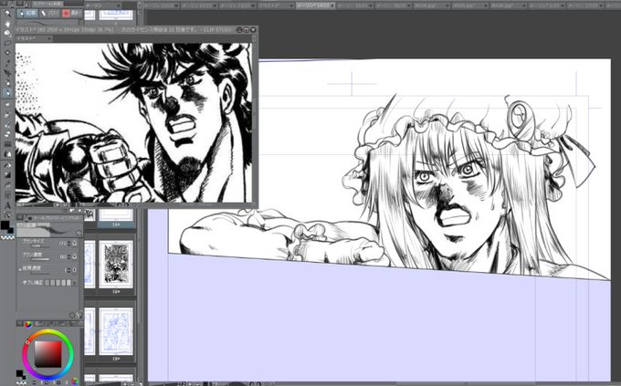This screenshot has height=386, width=621.
Task: Open brush size dynamics button beside stepper
Action: click(75, 244)
